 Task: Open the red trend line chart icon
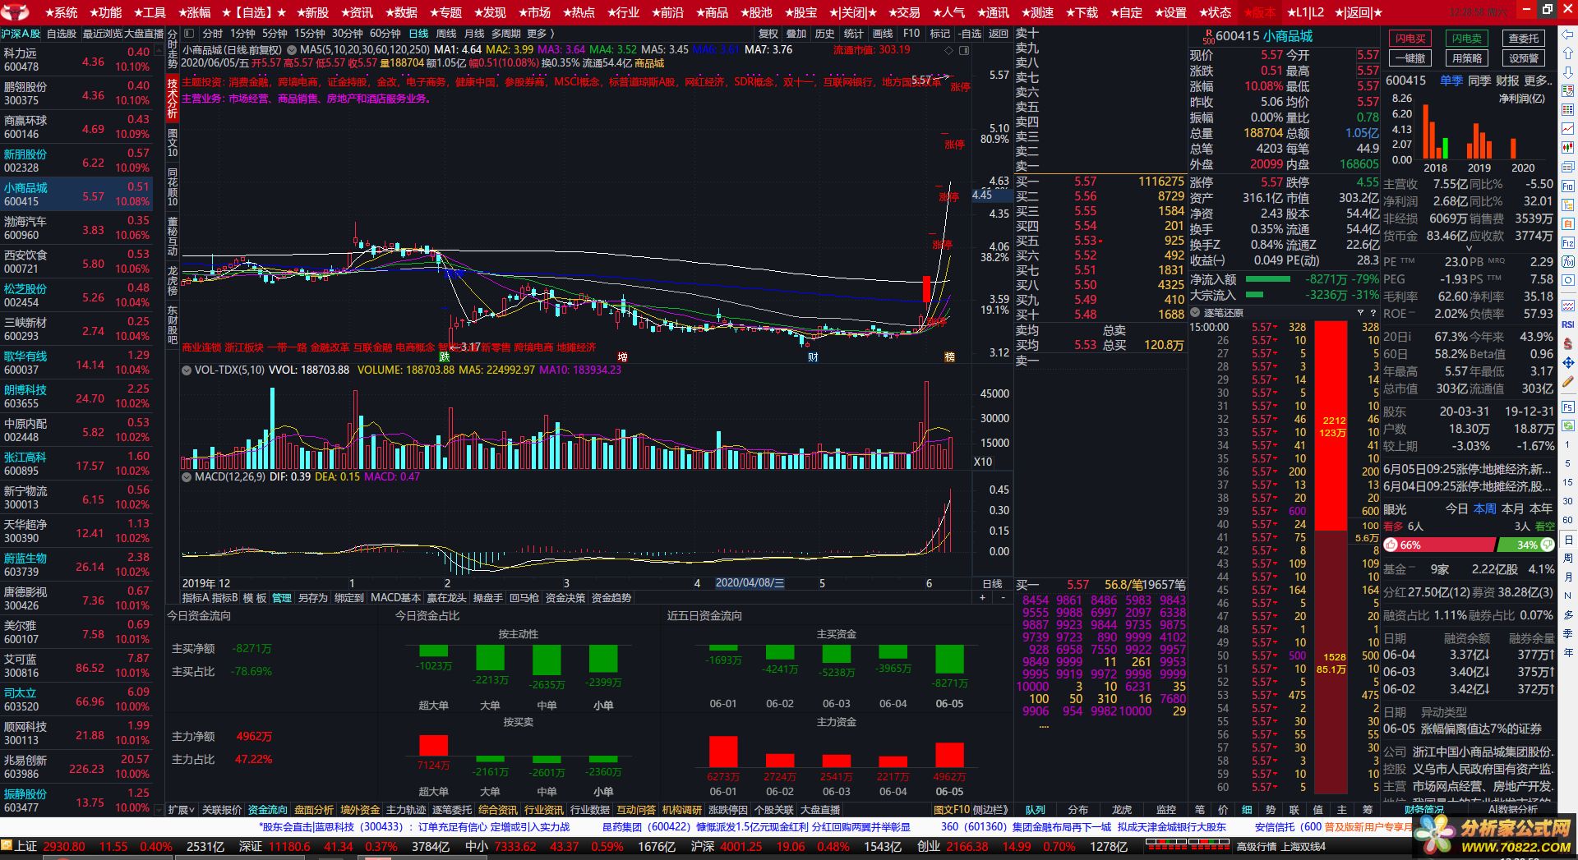(x=1568, y=128)
